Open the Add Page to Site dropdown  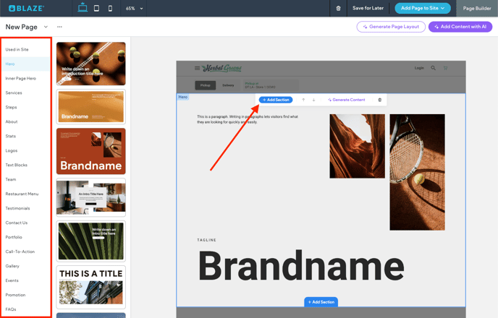click(x=423, y=9)
